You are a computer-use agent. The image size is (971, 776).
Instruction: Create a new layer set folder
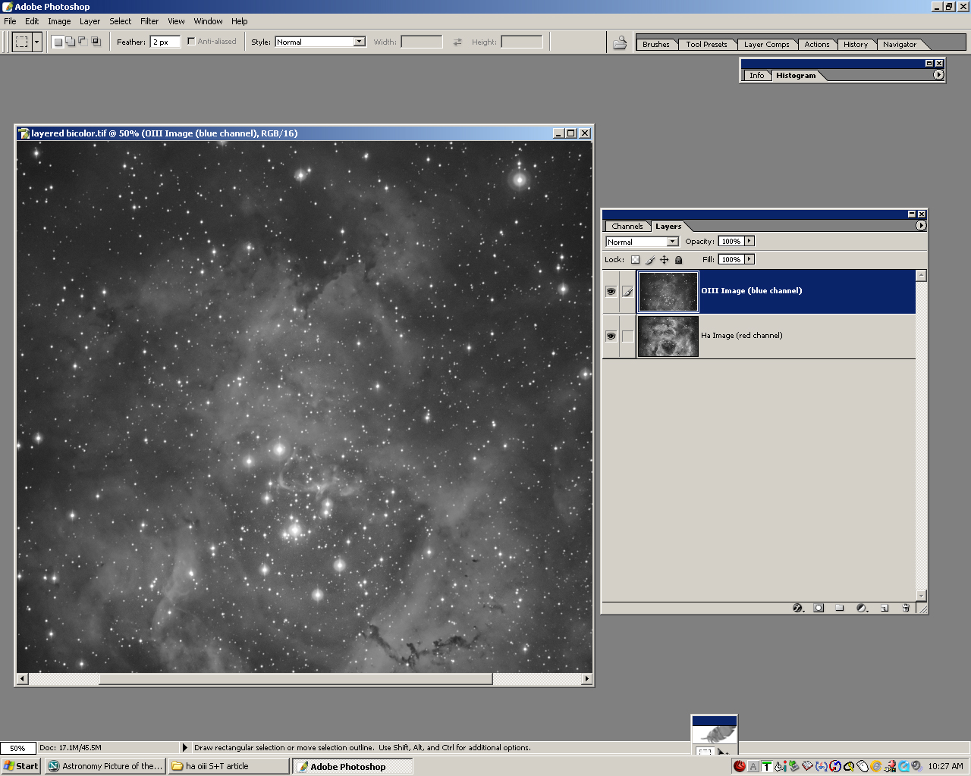(x=840, y=608)
